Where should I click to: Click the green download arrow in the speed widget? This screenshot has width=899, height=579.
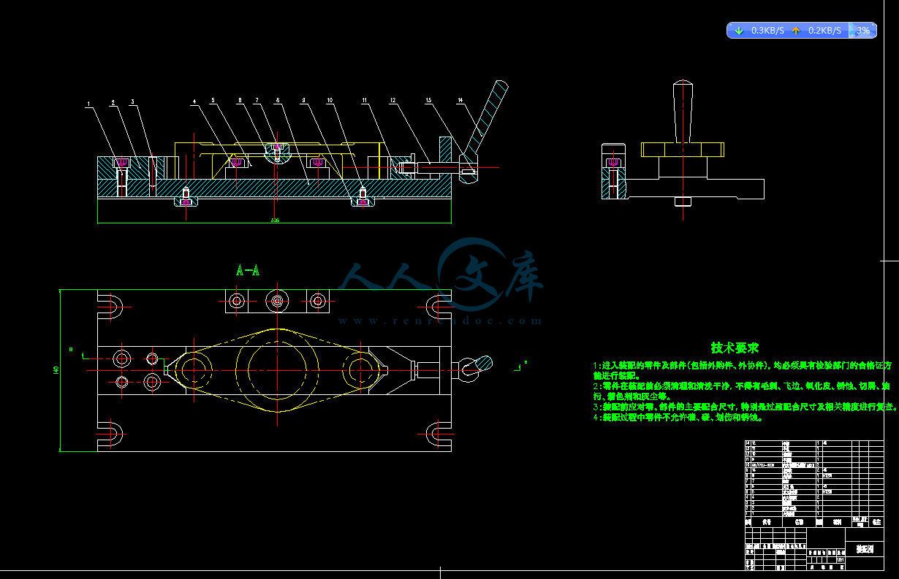(739, 31)
